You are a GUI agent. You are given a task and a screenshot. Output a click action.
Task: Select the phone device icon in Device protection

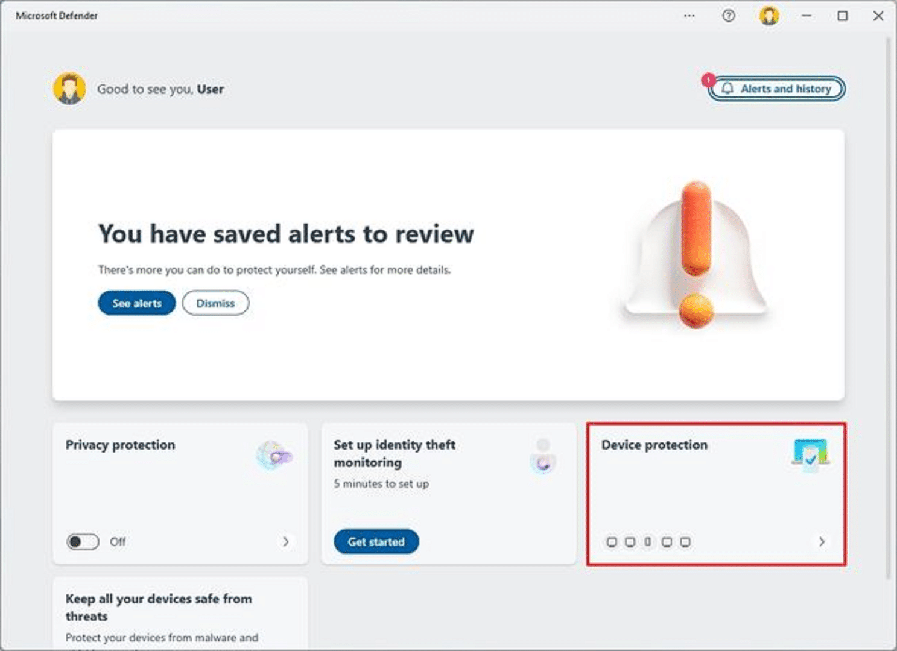[648, 542]
